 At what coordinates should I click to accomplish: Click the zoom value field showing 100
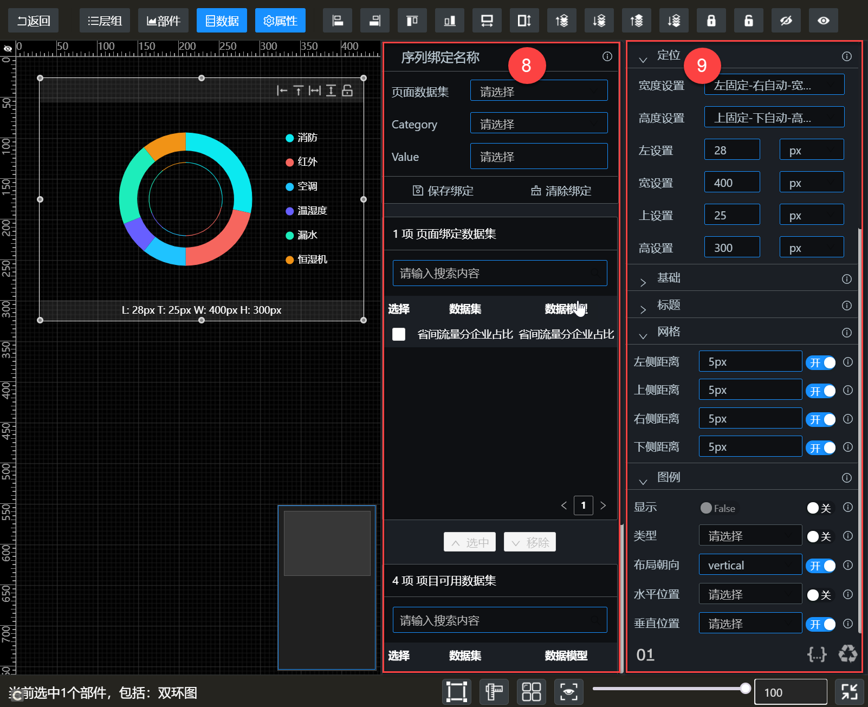pos(791,692)
